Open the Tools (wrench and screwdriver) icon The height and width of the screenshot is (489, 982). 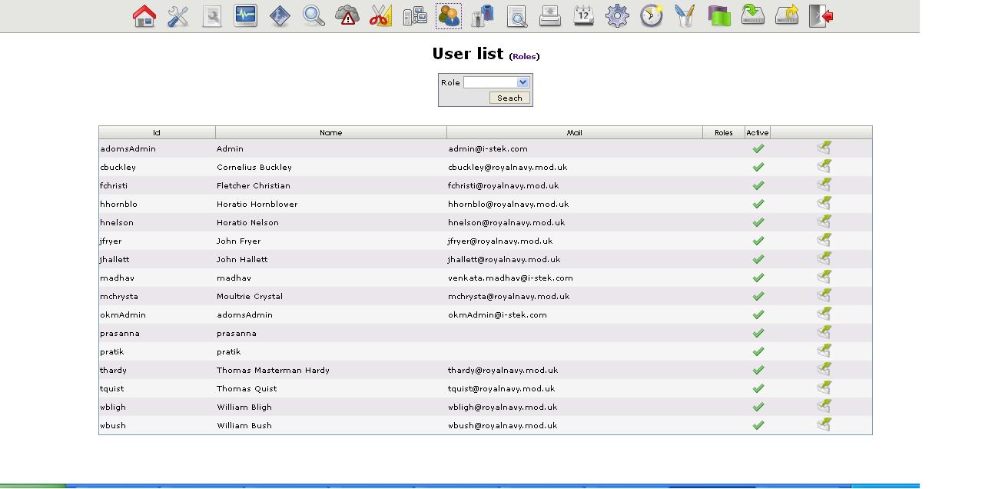[177, 15]
